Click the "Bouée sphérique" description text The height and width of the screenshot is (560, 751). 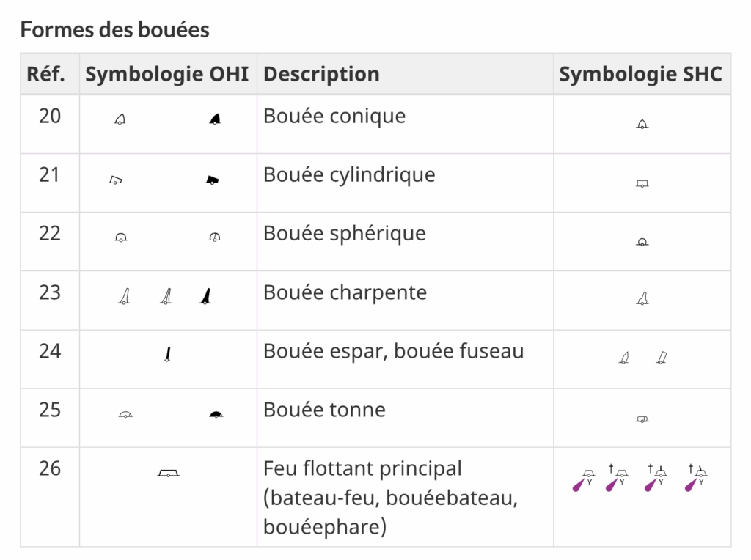tap(344, 234)
